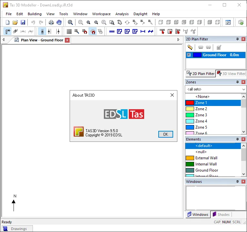Click right arrow of plan view tab strip
This screenshot has width=247, height=232.
tap(178, 40)
